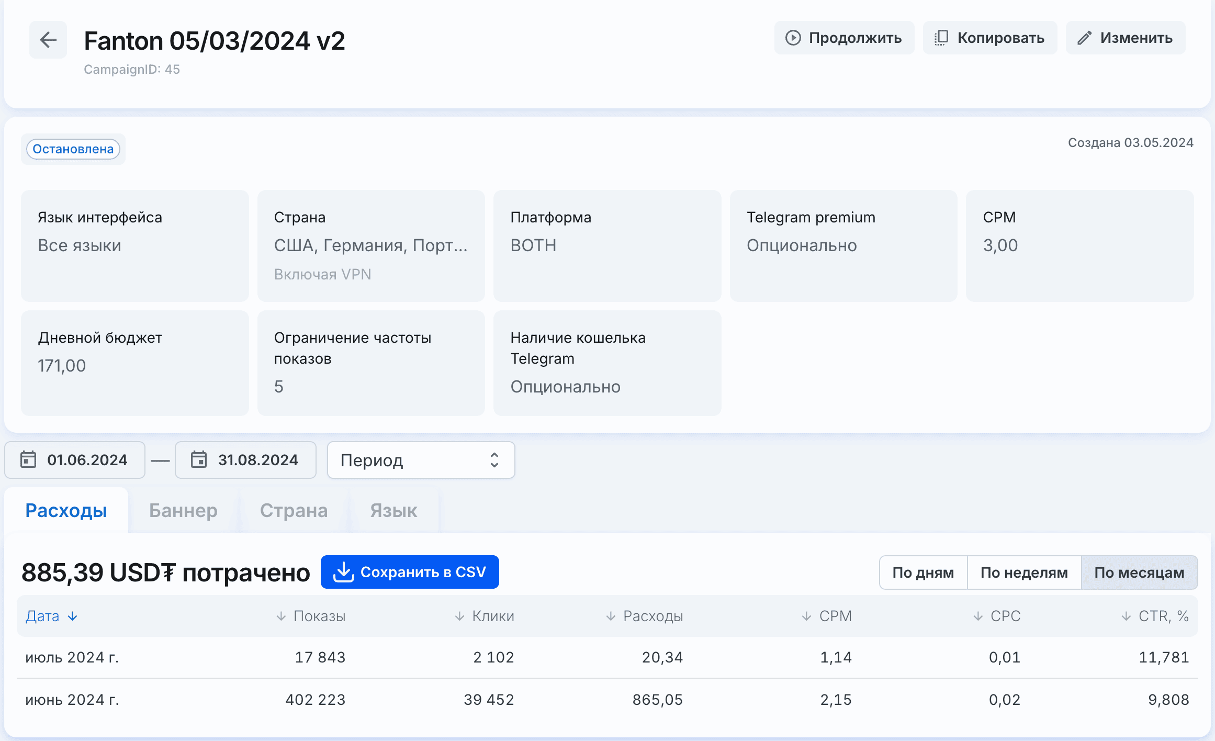The height and width of the screenshot is (741, 1215).
Task: Click the Остановлена status badge
Action: 73,149
